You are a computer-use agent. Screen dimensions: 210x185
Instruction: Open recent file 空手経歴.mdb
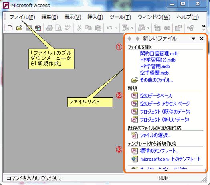coord(154,73)
